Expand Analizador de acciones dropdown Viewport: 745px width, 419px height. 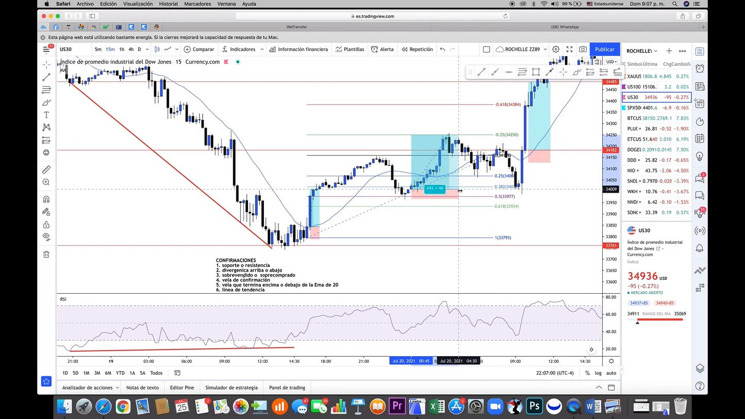click(x=118, y=388)
